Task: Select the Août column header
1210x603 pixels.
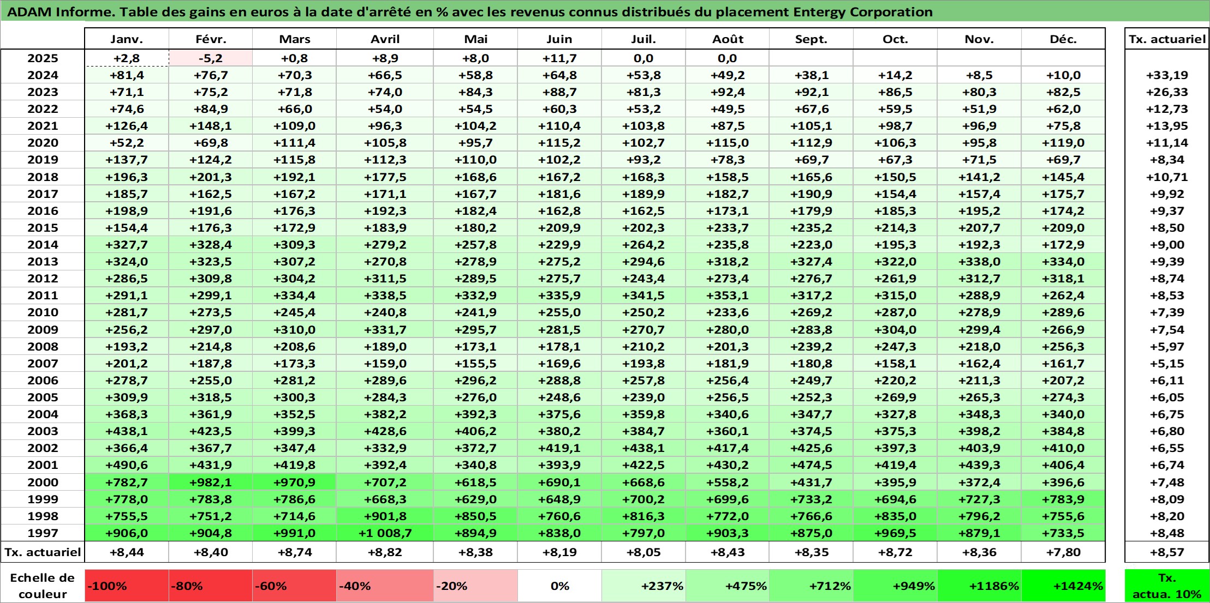Action: click(728, 39)
